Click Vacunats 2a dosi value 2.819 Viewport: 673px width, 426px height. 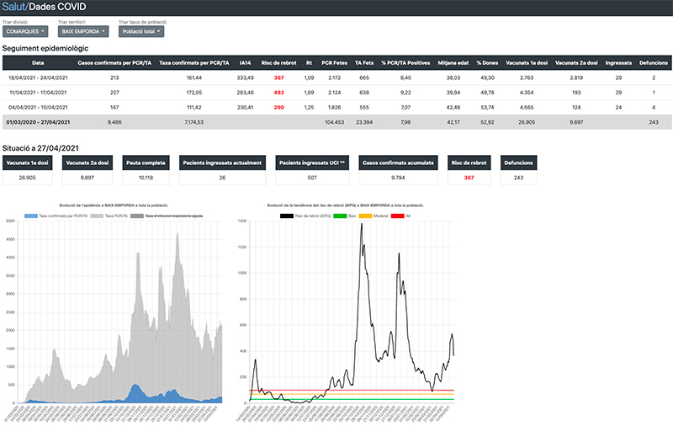576,77
